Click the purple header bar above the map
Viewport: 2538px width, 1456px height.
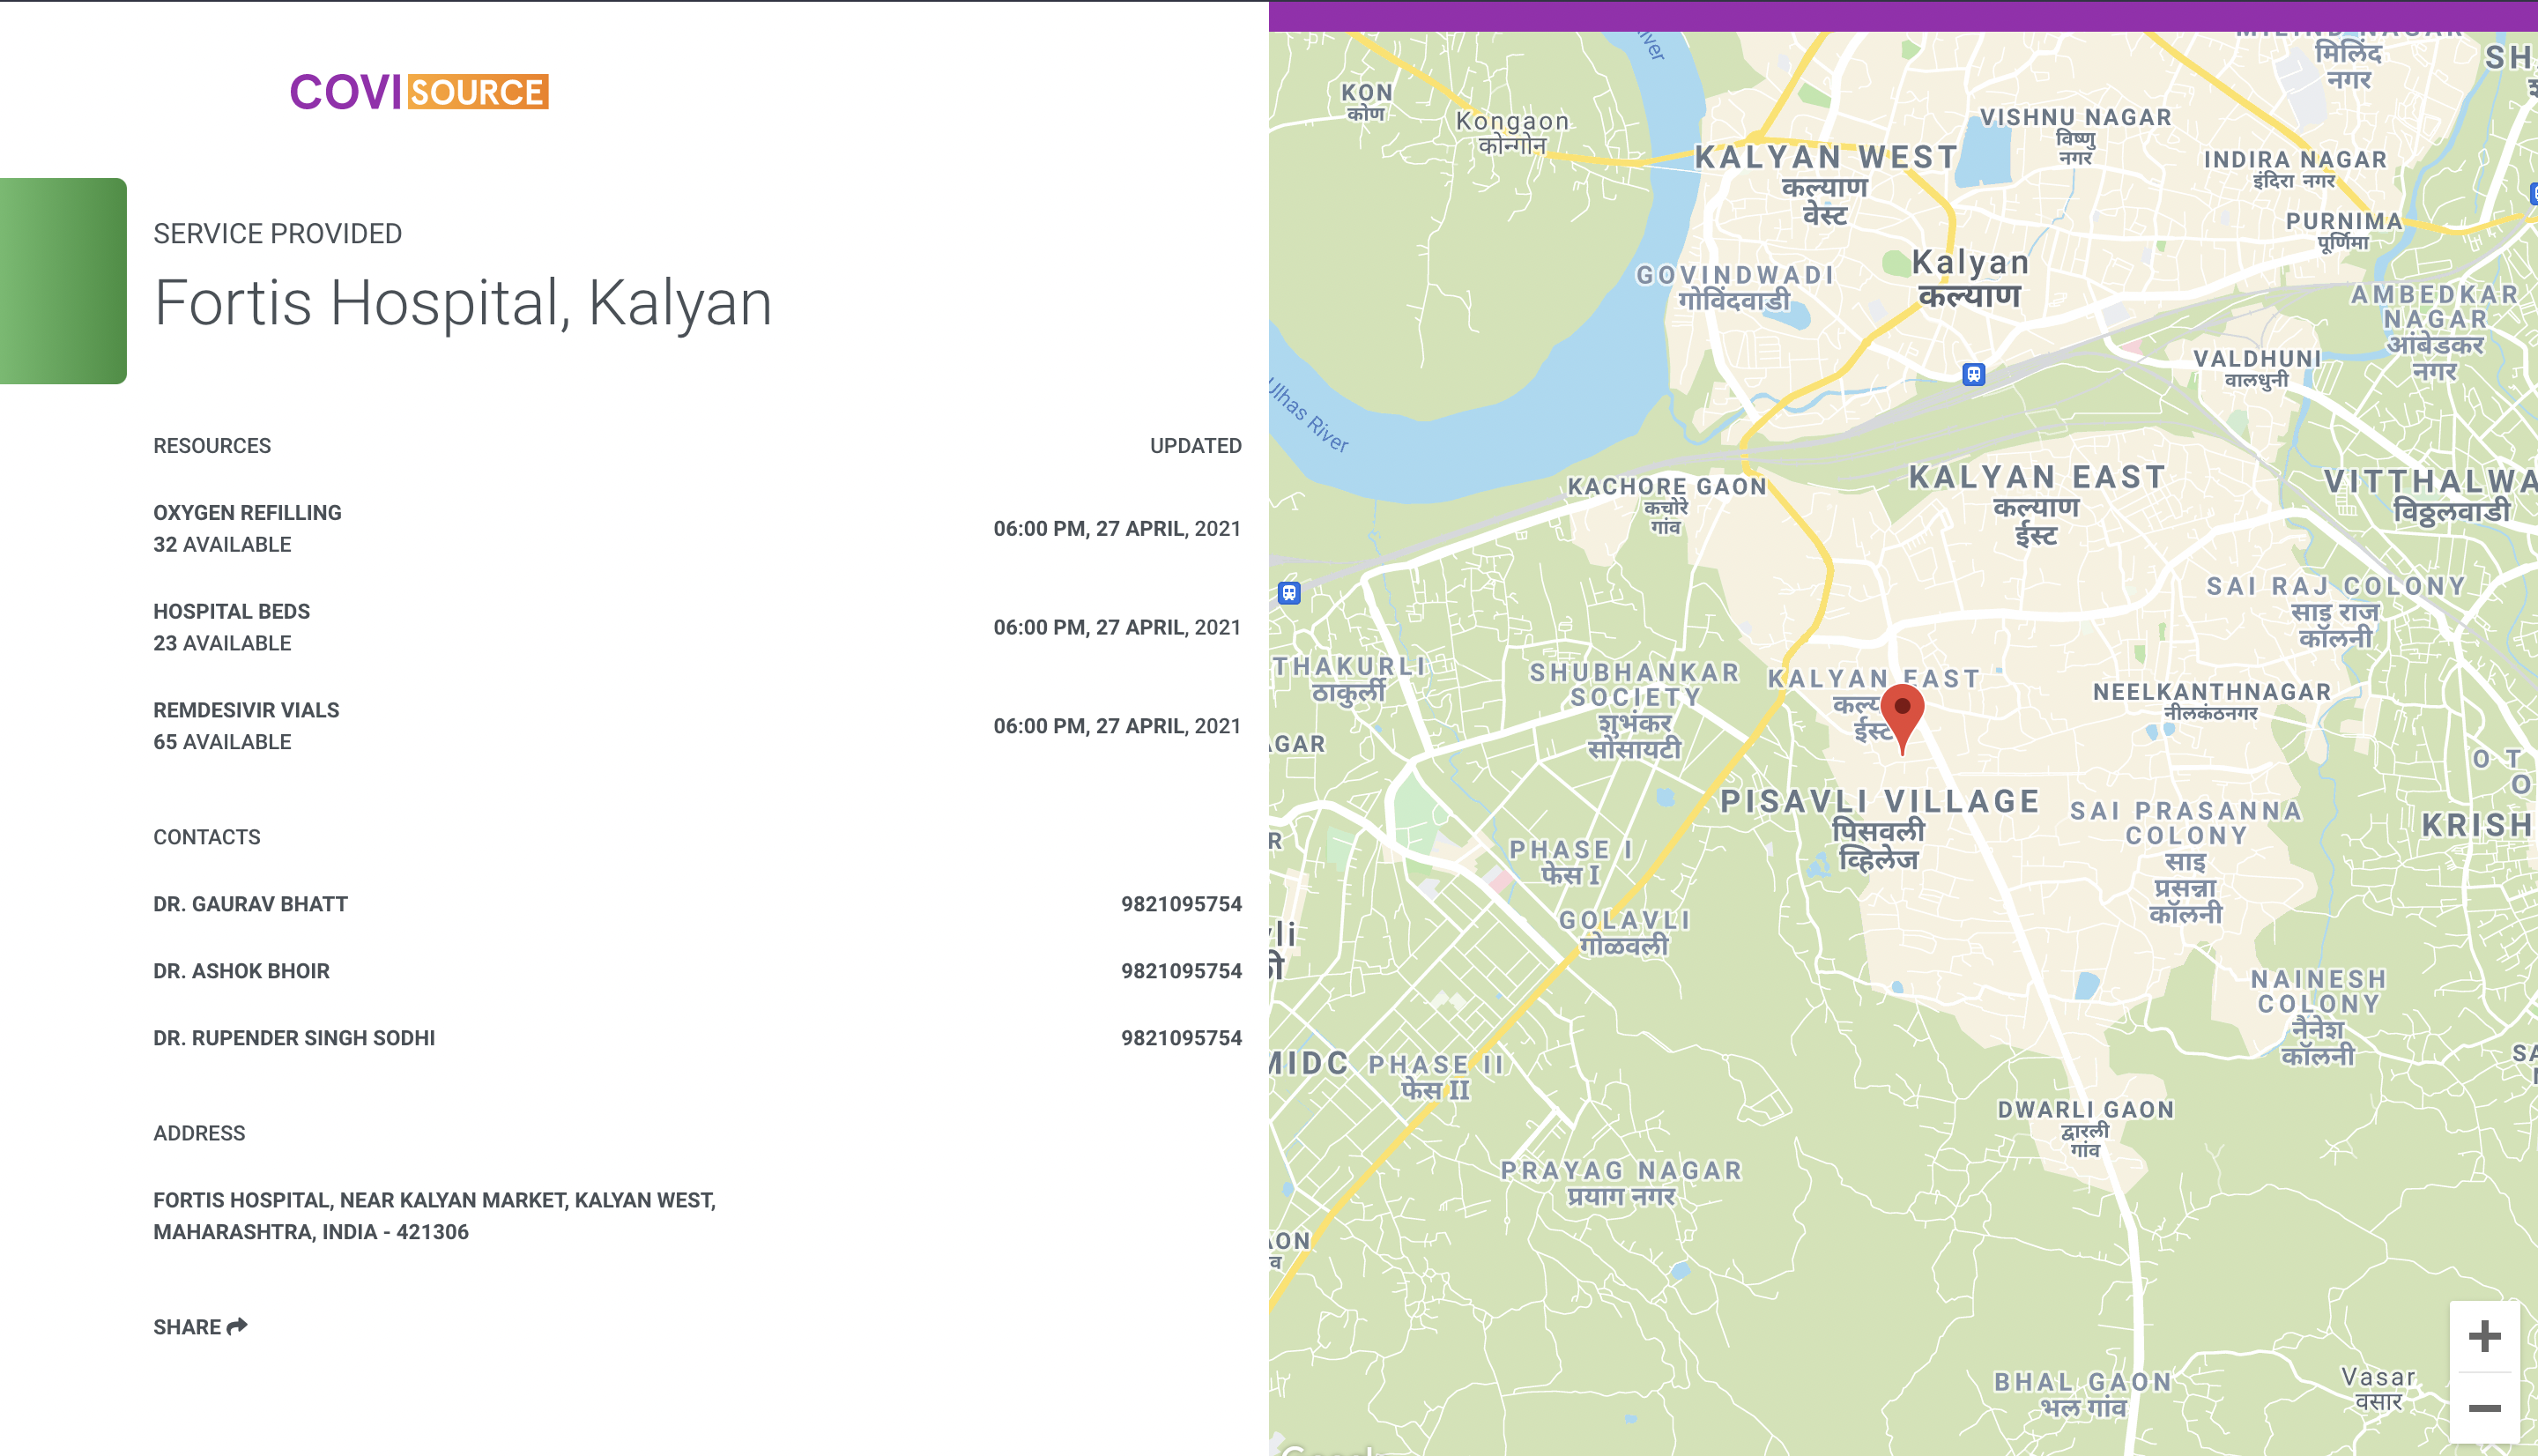1903,16
